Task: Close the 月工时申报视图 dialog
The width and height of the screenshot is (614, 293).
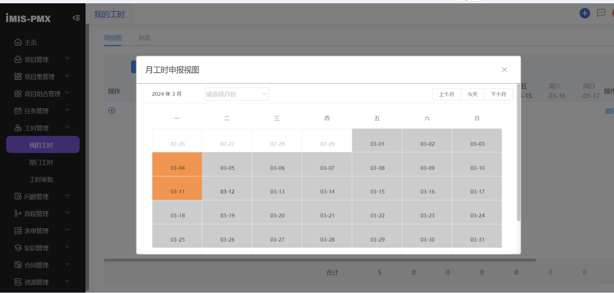Action: 504,70
